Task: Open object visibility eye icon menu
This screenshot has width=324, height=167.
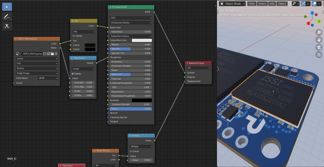Action: click(295, 3)
